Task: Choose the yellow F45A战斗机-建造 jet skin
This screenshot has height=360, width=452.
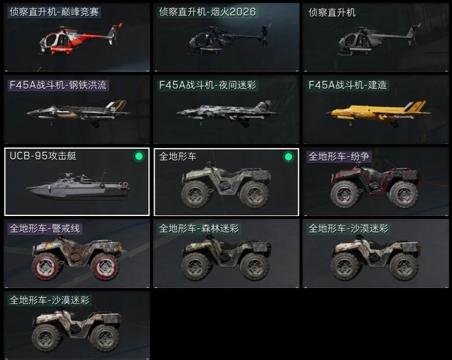Action: click(x=376, y=109)
